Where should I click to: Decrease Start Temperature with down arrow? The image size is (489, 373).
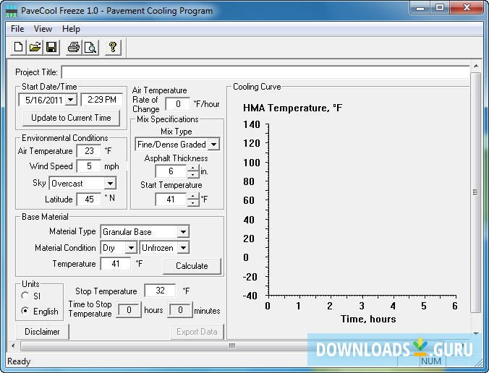point(193,202)
